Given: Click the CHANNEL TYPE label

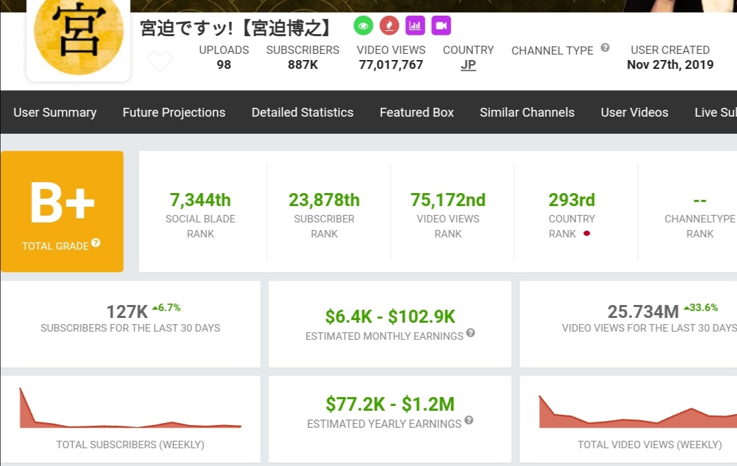Looking at the screenshot, I should (552, 50).
